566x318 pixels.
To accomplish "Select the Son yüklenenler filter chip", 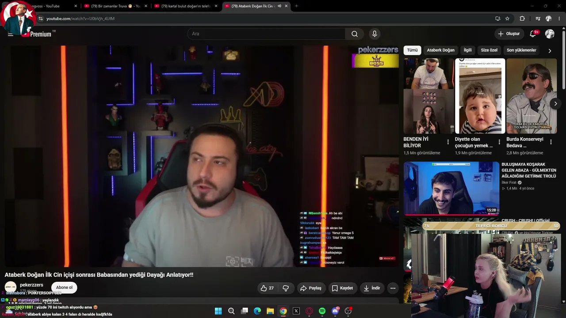I will [x=521, y=50].
